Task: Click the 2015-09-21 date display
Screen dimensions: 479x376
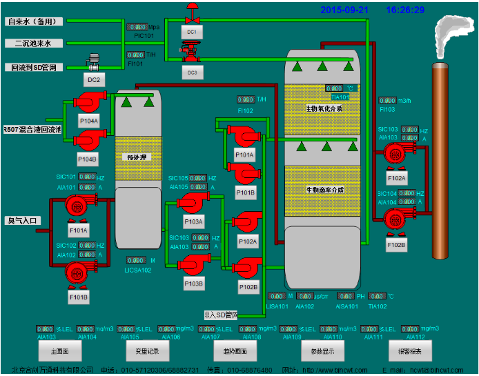Action: point(344,10)
